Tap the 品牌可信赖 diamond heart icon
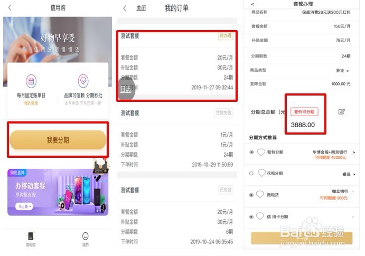This screenshot has width=365, height=256. [83, 81]
